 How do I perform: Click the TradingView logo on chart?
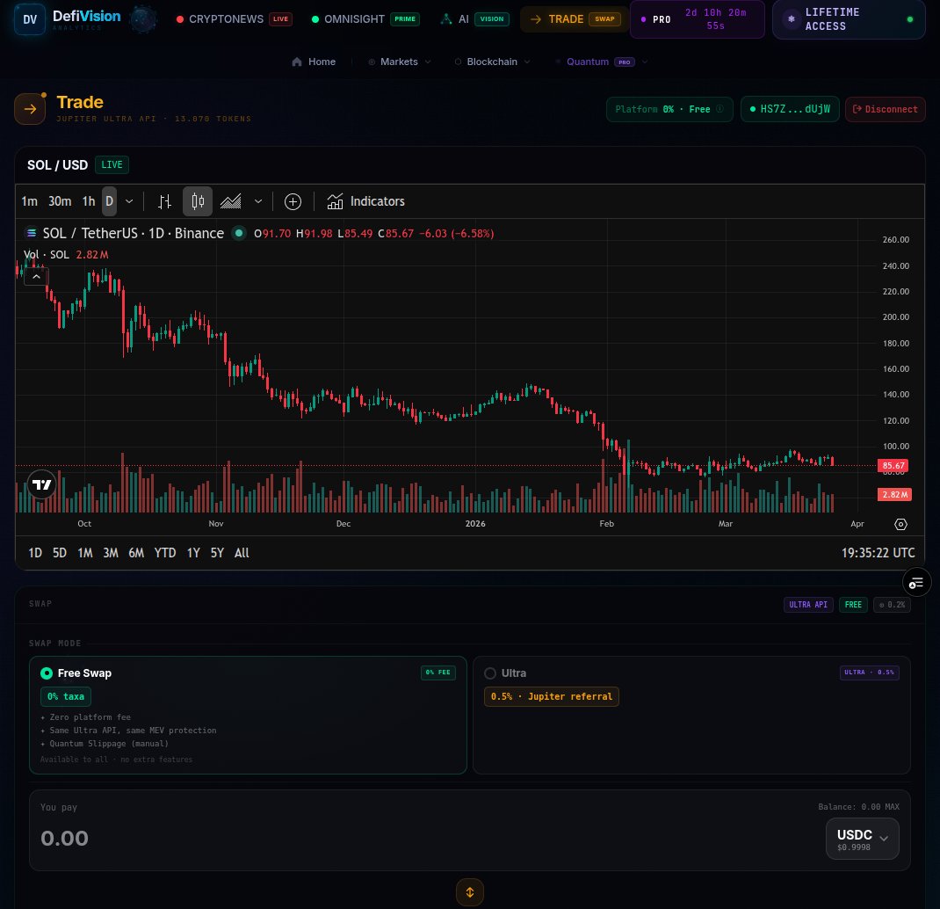click(42, 484)
